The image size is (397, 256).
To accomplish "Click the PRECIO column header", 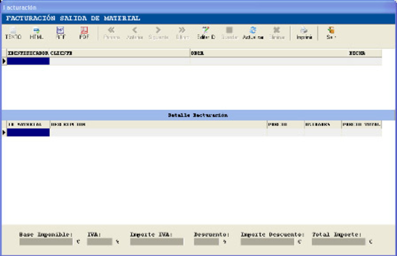I will click(286, 124).
